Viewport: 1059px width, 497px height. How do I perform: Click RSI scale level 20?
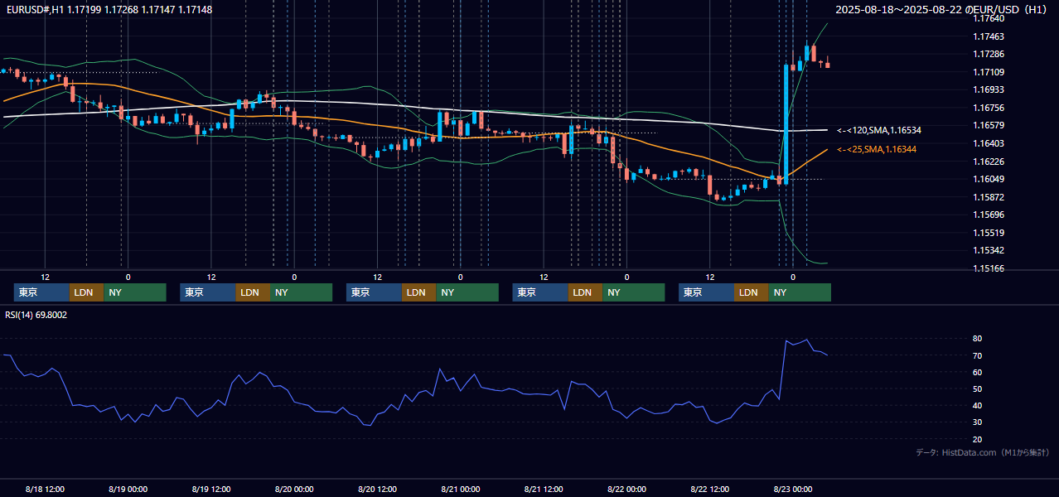click(x=978, y=439)
